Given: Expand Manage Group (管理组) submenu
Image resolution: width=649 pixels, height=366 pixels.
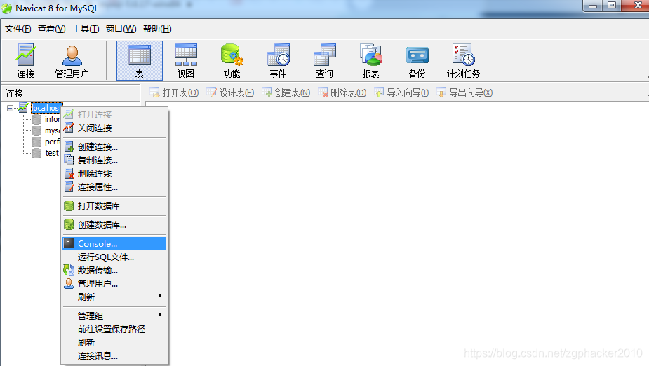Looking at the screenshot, I should (114, 316).
